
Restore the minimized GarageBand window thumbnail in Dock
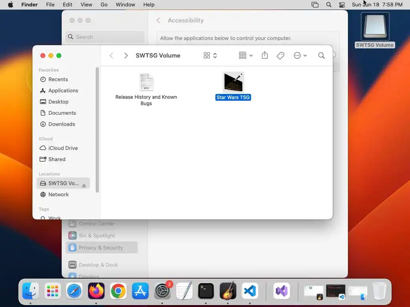[x=314, y=292]
